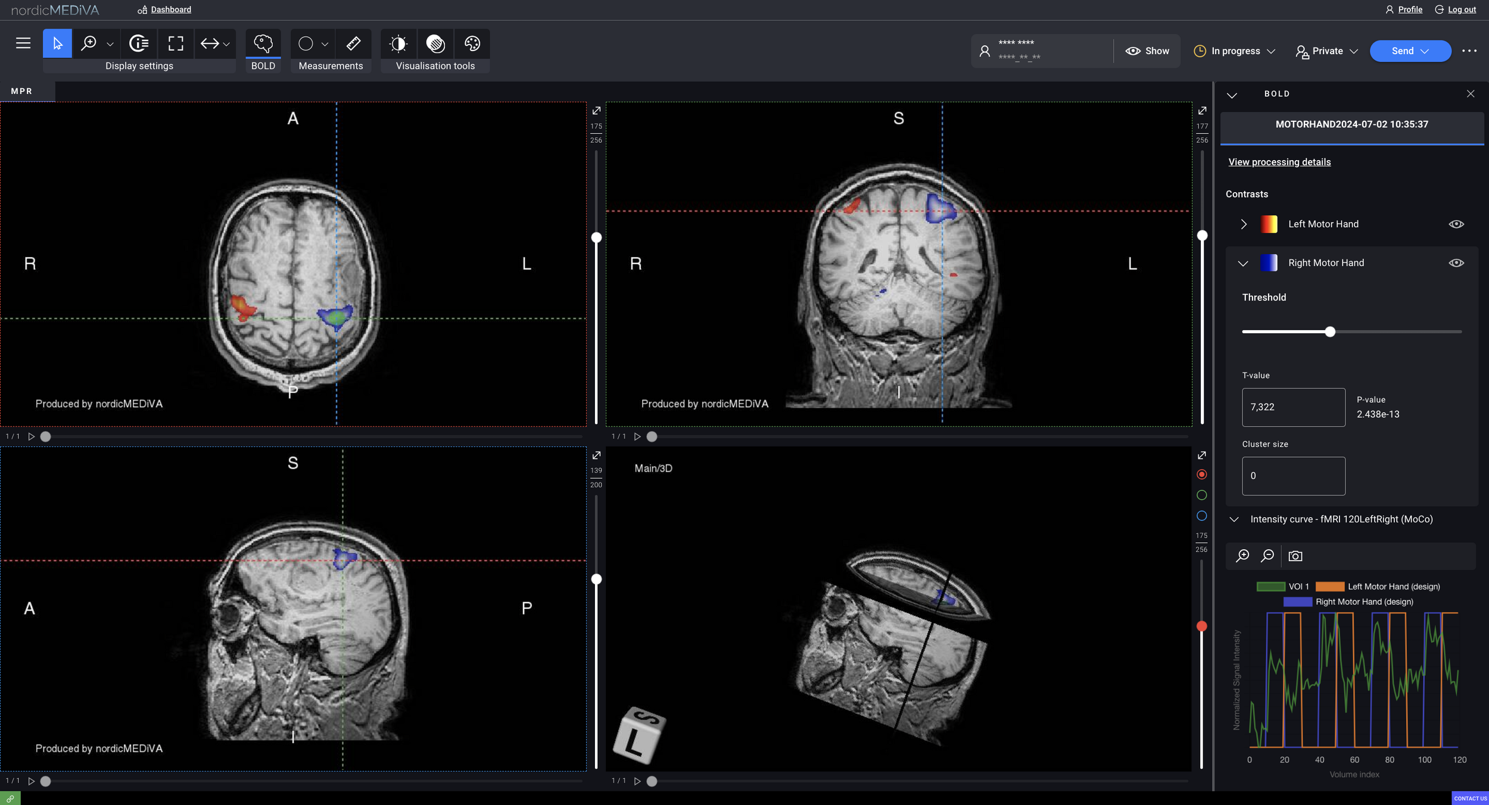1489x805 pixels.
Task: Hide the Left Motor Hand contrast
Action: (1456, 224)
